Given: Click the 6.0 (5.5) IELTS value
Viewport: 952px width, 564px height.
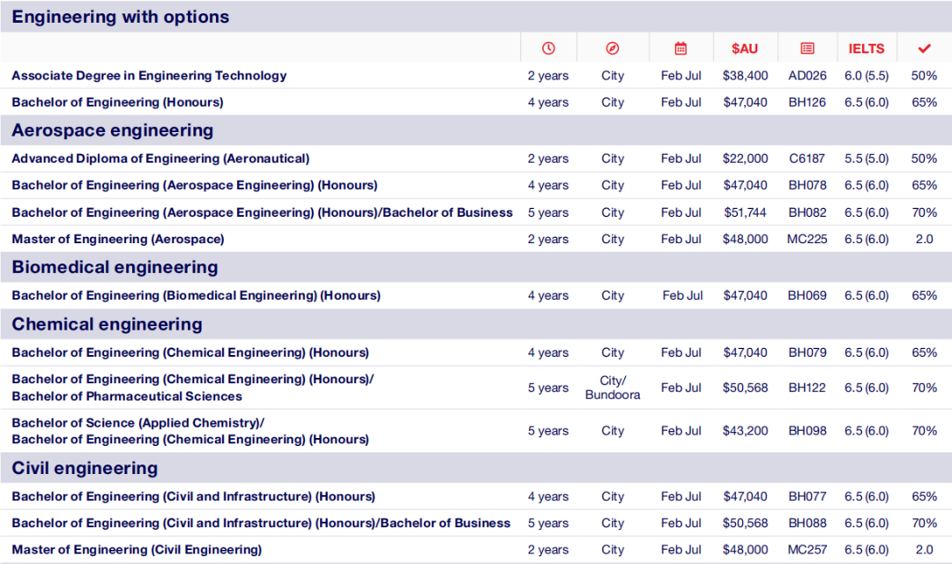Looking at the screenshot, I should pos(866,76).
